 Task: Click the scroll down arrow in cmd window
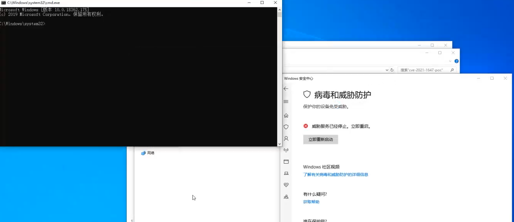(280, 144)
